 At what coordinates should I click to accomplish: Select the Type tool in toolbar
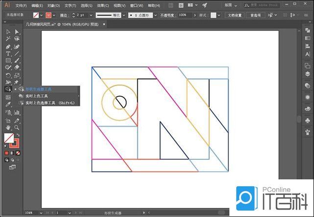pyautogui.click(x=8, y=53)
